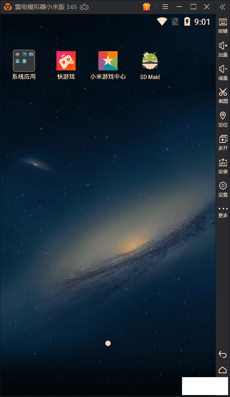Increase volume with 加量 button
The width and height of the screenshot is (230, 397).
coord(223,49)
